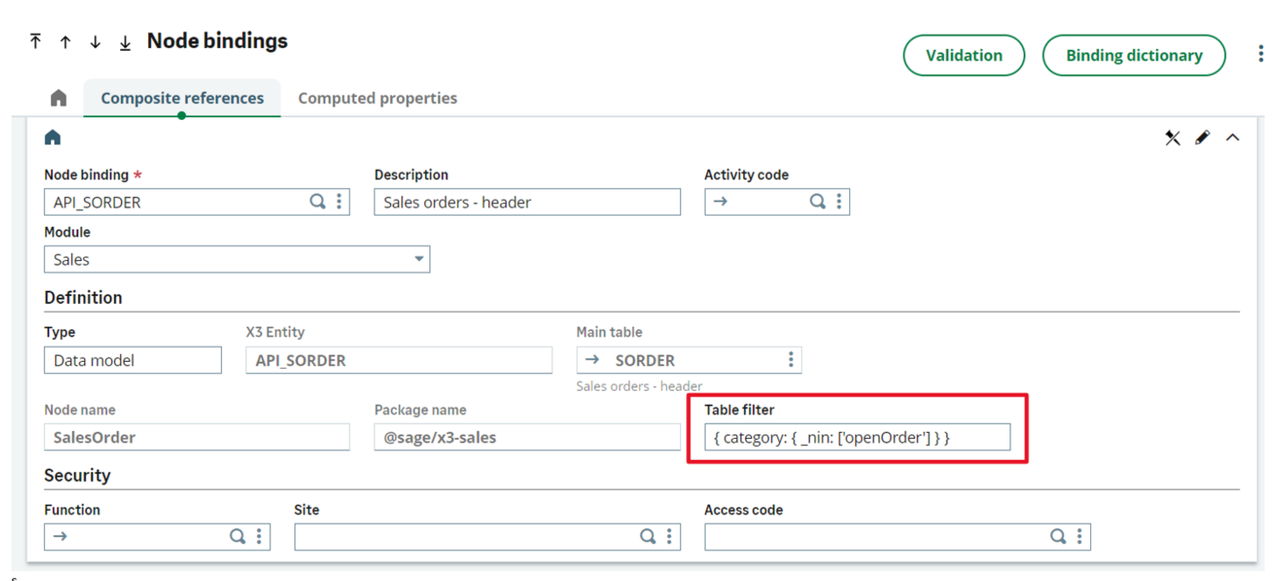The image size is (1275, 581).
Task: Click the Table filter input field
Action: pyautogui.click(x=857, y=437)
